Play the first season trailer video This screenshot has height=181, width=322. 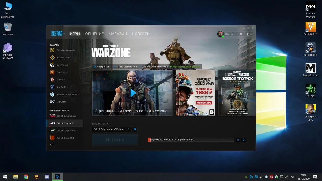click(x=133, y=93)
